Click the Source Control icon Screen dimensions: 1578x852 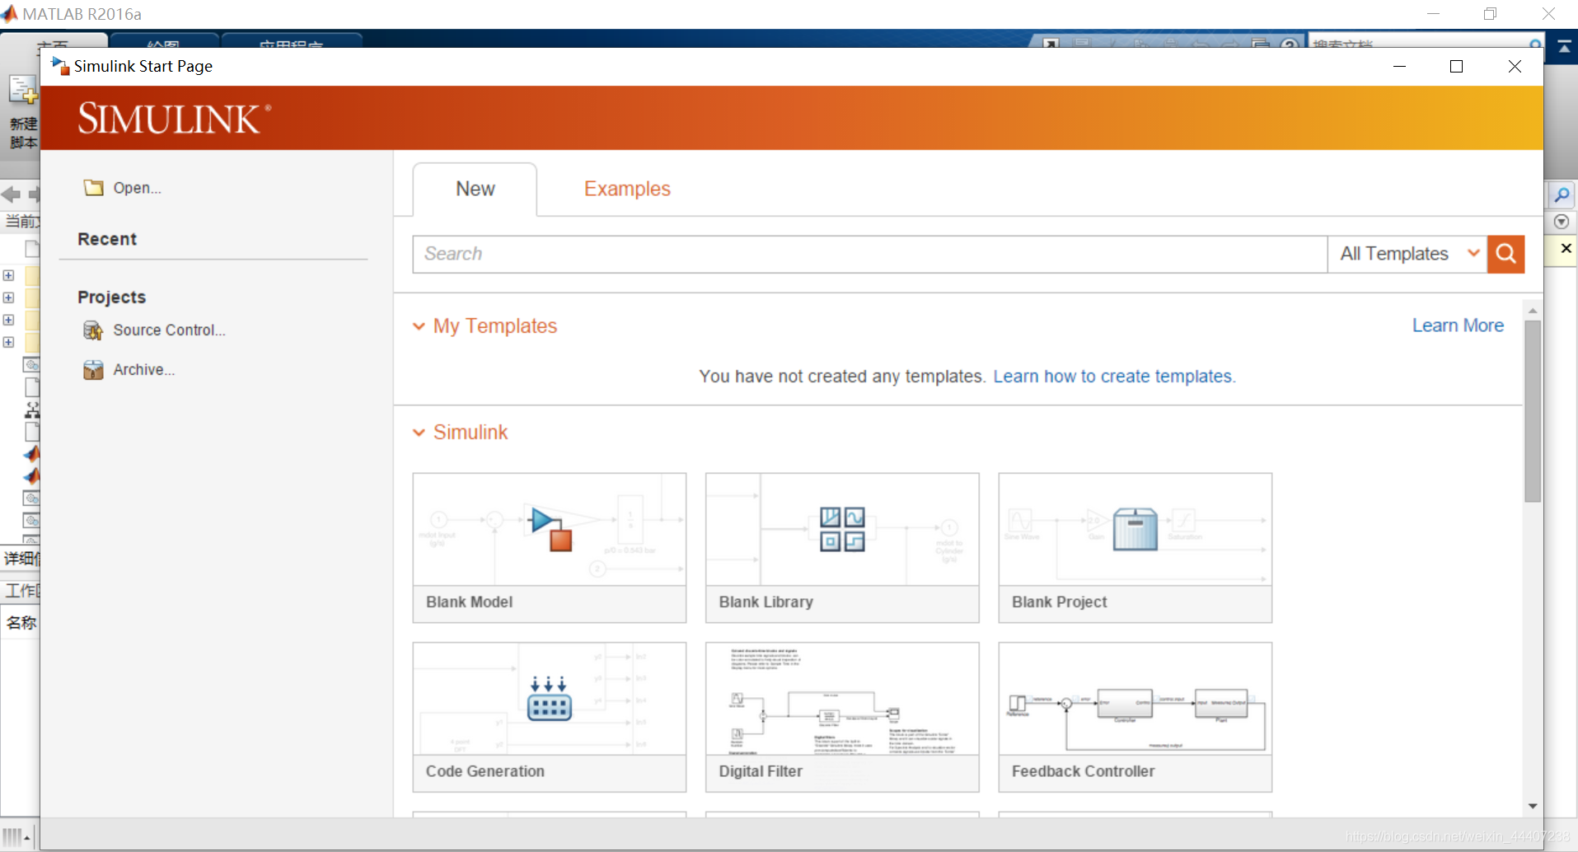tap(93, 330)
